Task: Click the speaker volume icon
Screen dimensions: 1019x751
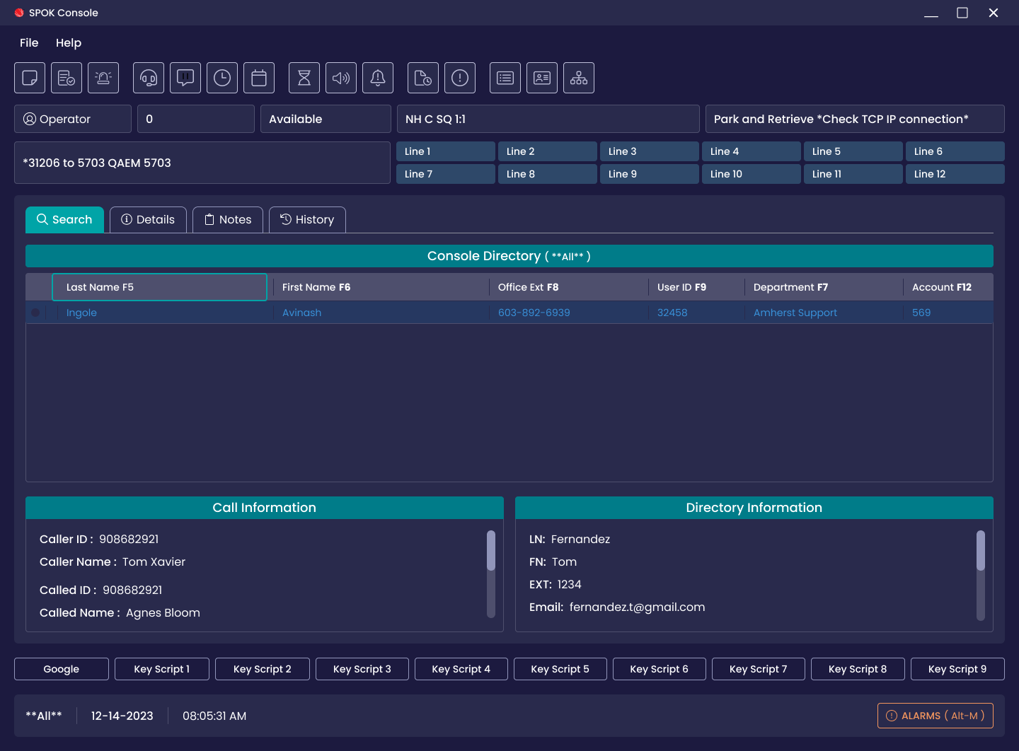Action: 341,78
